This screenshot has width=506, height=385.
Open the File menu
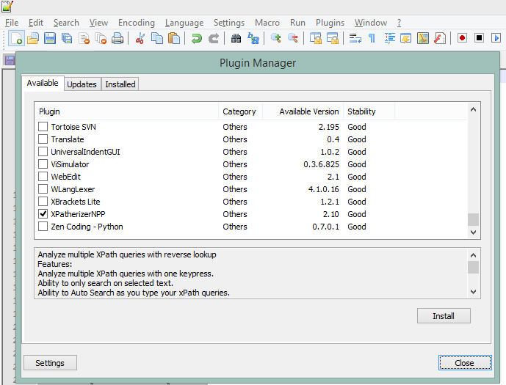(12, 23)
